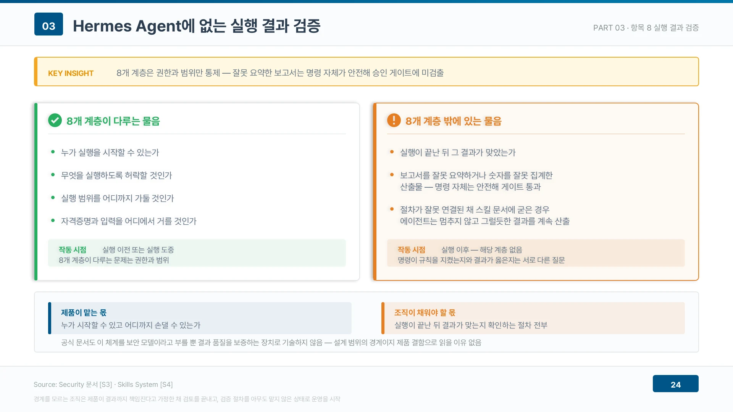This screenshot has width=733, height=412.
Task: Select text '실행이 끝난 뒤 결과가 맞는지 확인하는 절차 전부'
Action: 471,325
